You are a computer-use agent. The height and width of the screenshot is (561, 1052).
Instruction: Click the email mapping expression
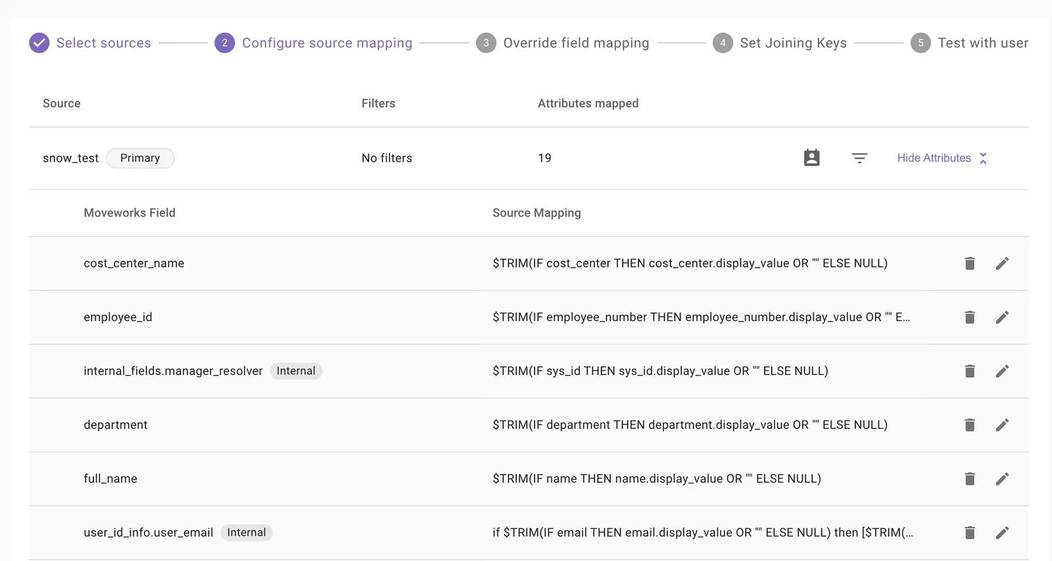[x=703, y=533]
